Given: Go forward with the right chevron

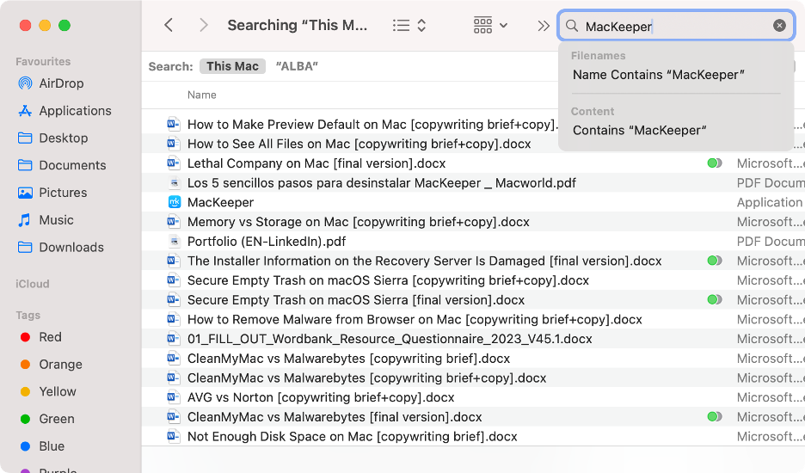Looking at the screenshot, I should point(204,25).
